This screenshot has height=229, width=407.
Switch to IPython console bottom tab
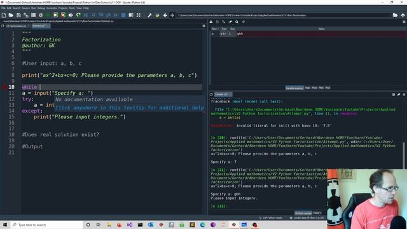tap(303, 213)
